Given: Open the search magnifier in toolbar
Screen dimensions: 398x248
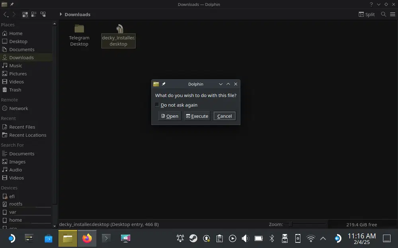Looking at the screenshot, I should (384, 14).
